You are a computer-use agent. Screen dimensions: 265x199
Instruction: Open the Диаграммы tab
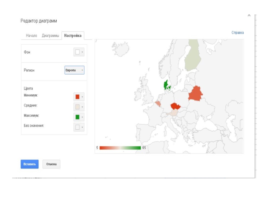point(50,36)
